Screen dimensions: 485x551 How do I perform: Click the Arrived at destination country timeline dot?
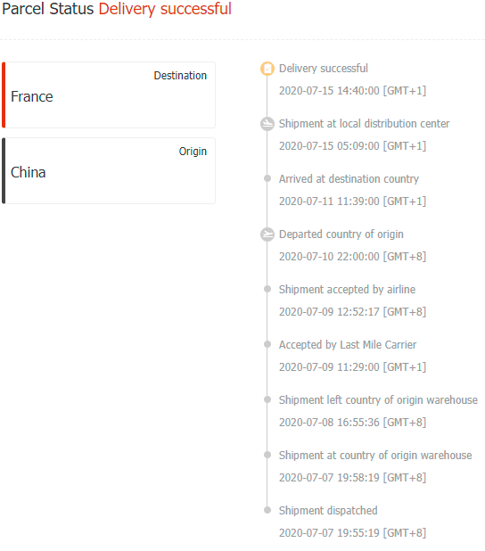click(267, 178)
